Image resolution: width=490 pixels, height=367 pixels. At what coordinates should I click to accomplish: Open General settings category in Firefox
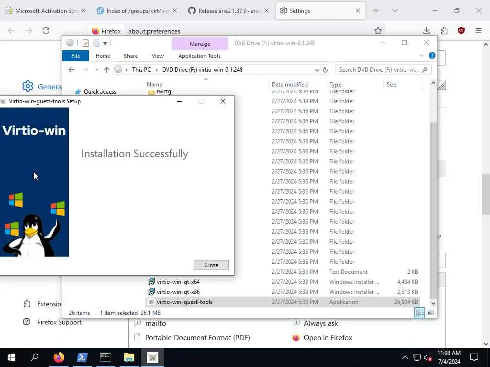pos(42,86)
